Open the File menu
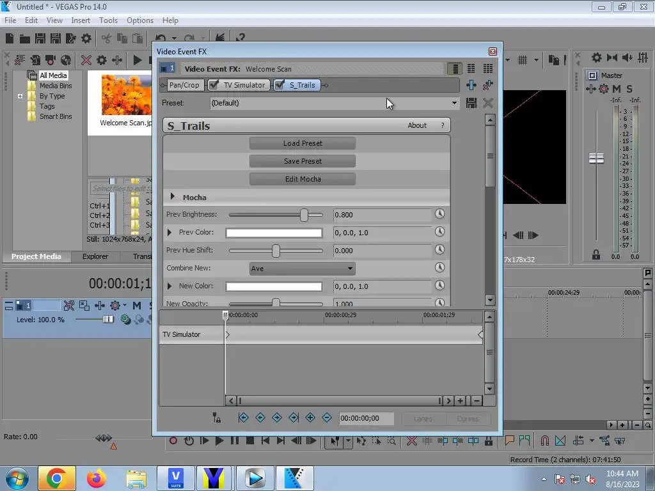The height and width of the screenshot is (491, 655). coord(10,20)
